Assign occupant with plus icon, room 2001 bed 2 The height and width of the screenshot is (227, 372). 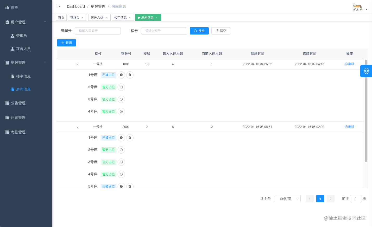[x=121, y=150]
